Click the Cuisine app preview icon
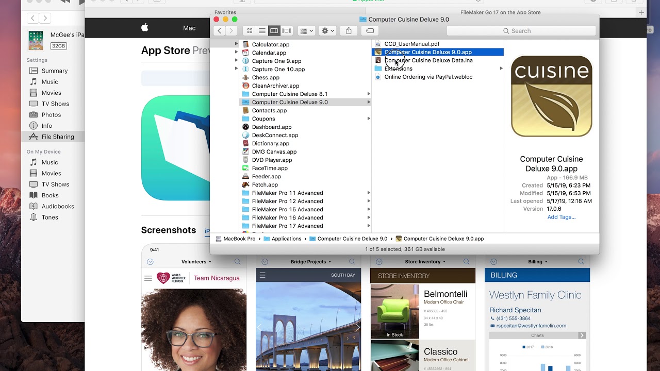Screen dimensions: 660x371 (x=551, y=96)
